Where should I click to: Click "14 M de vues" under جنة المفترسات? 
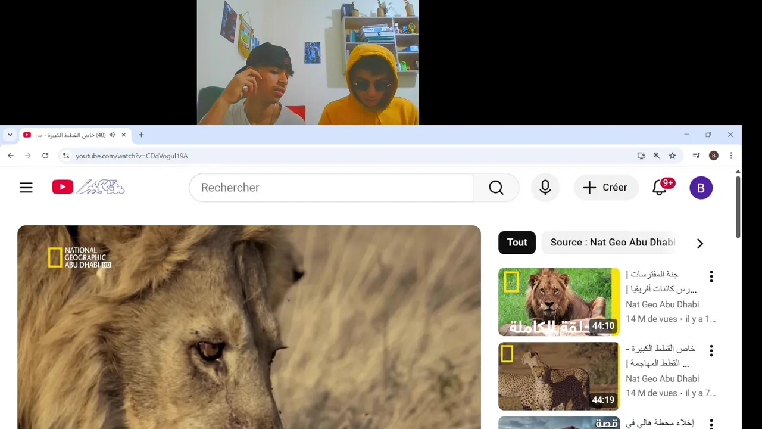[651, 319]
